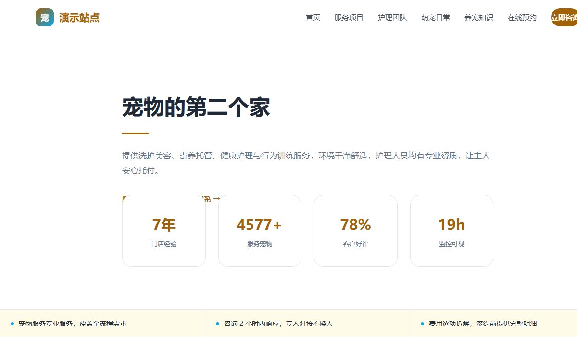Select the 7年 门店经验 stat card
The width and height of the screenshot is (577, 360).
pyautogui.click(x=164, y=231)
